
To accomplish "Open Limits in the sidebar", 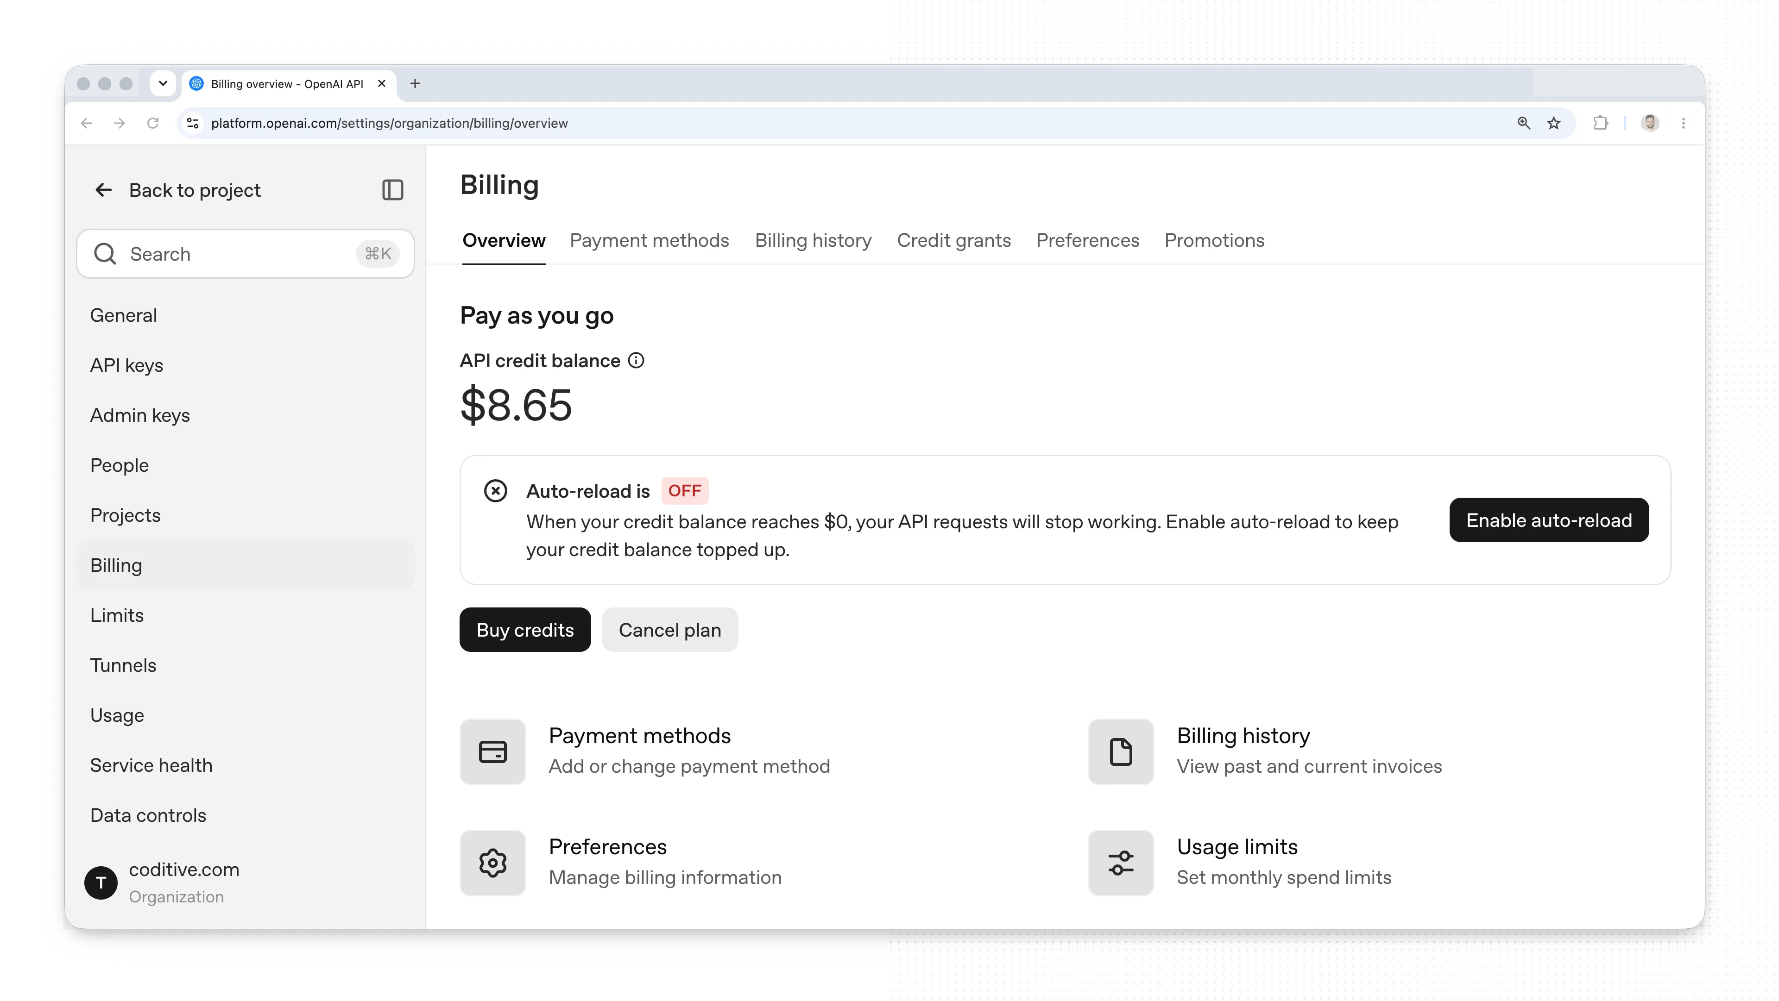I will point(246,615).
